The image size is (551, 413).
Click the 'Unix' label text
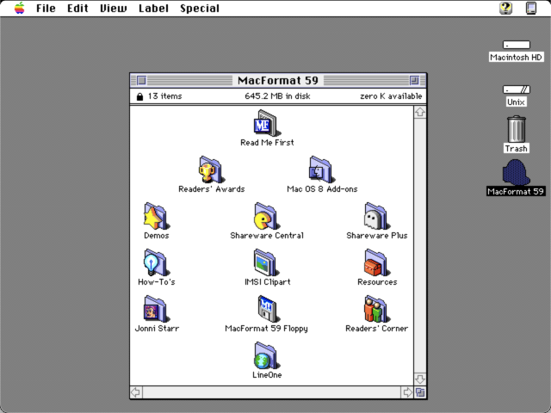coord(517,102)
